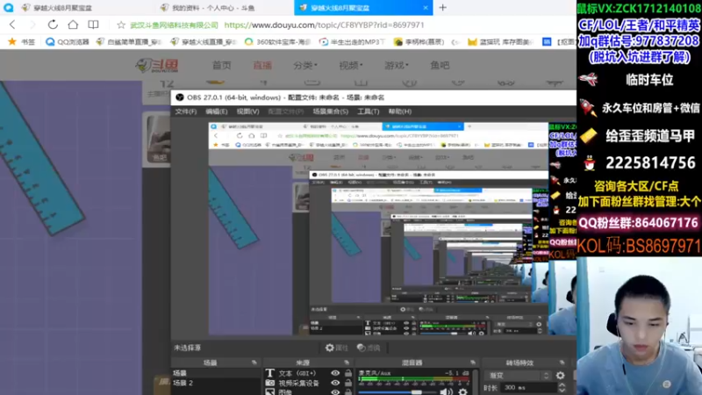Pop out the 混音器 dock panel
The image size is (702, 395).
click(473, 363)
